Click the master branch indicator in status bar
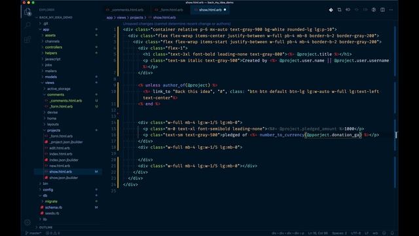The height and width of the screenshot is (236, 419). (x=33, y=233)
